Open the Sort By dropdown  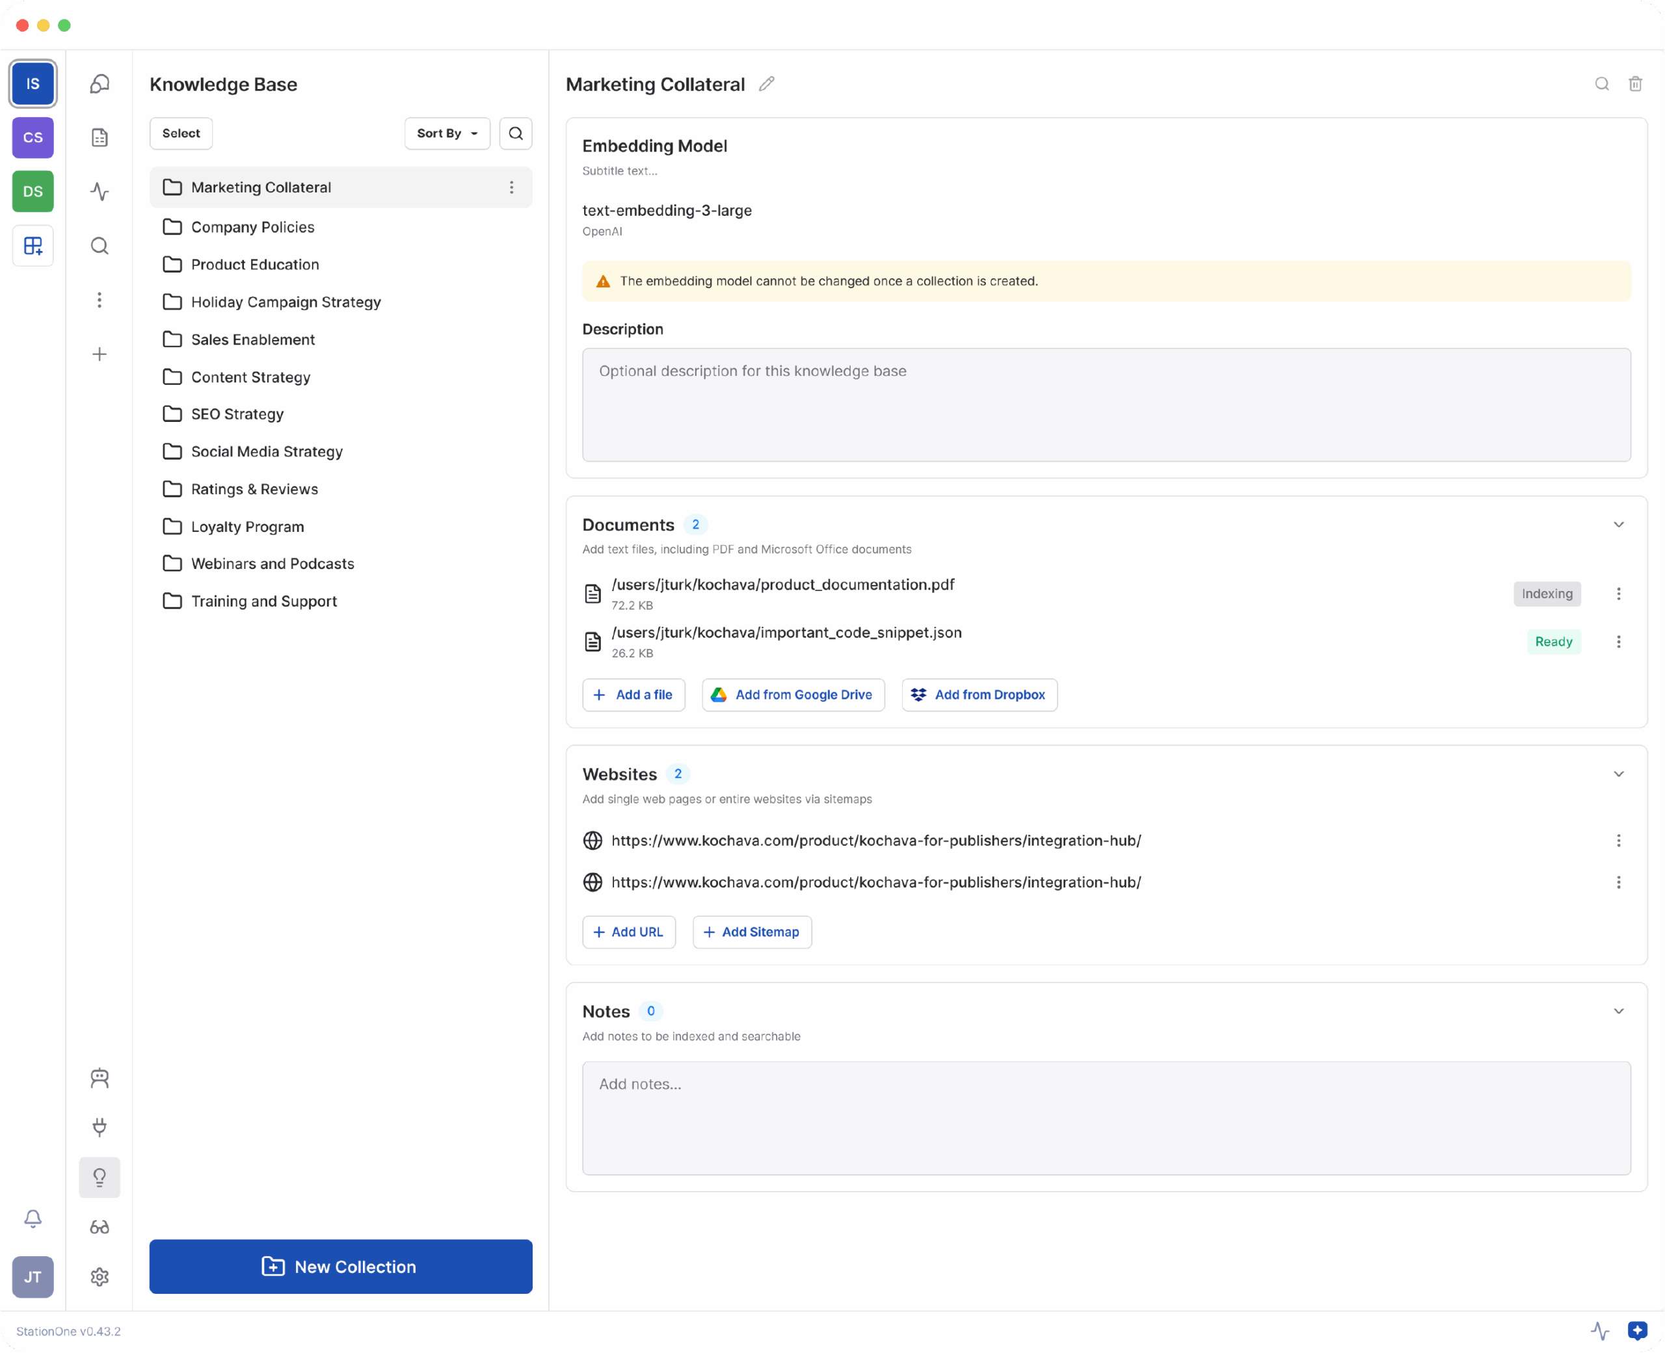point(447,133)
